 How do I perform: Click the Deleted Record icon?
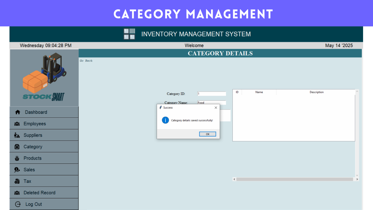(x=17, y=193)
